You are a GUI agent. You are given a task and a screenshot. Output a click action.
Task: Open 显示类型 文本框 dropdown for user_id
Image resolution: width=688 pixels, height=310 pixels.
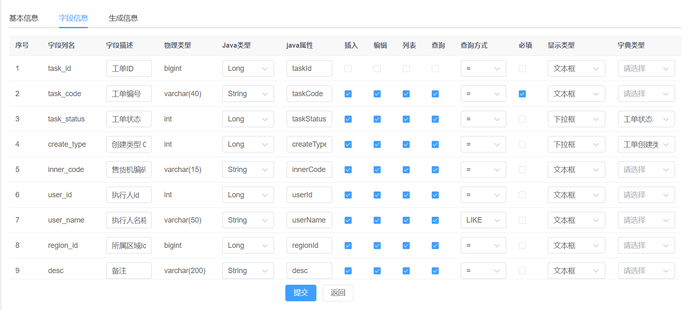tap(576, 195)
